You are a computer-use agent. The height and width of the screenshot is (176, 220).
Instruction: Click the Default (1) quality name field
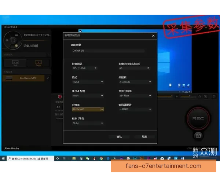(108, 51)
